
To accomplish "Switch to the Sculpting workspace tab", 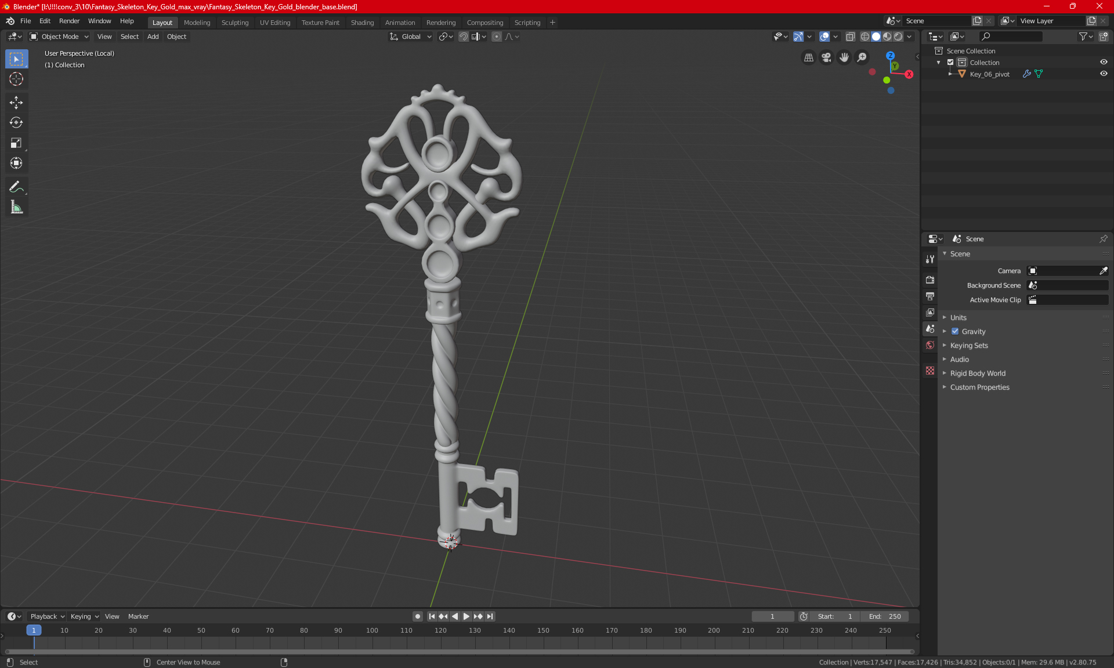I will tap(234, 23).
